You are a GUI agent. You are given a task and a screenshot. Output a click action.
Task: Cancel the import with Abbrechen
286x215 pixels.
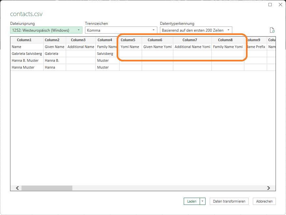(x=264, y=201)
